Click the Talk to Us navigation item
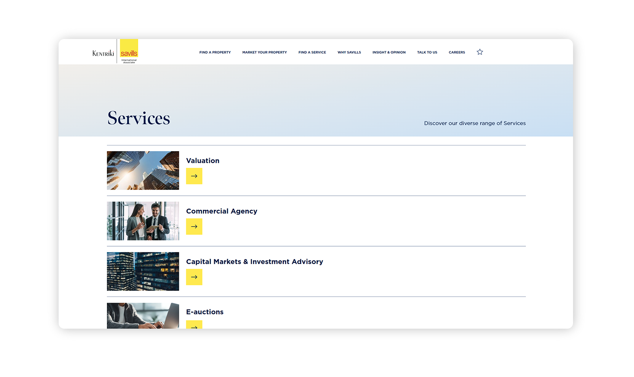Screen dimensions: 634x377 pyautogui.click(x=427, y=52)
